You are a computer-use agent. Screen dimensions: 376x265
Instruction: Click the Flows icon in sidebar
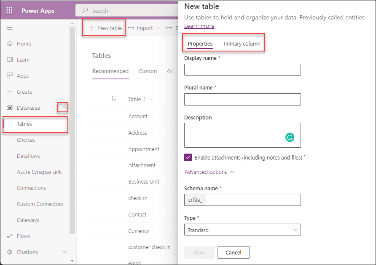10,236
